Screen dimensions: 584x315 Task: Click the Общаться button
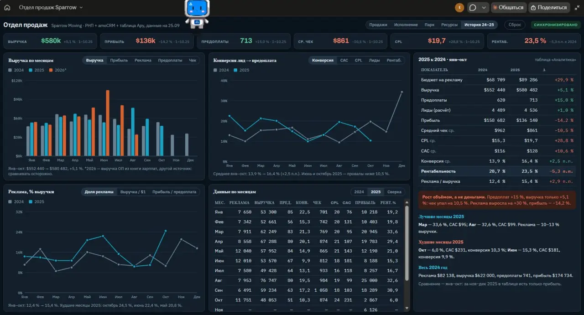[x=508, y=7]
